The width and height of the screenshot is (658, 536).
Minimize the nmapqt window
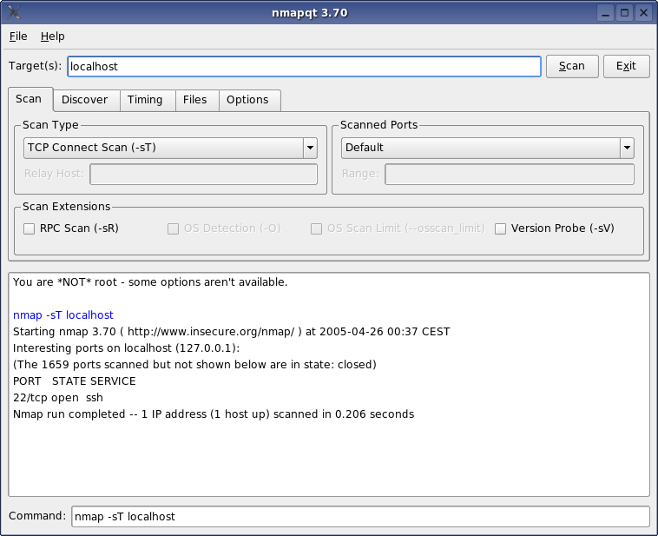(606, 13)
